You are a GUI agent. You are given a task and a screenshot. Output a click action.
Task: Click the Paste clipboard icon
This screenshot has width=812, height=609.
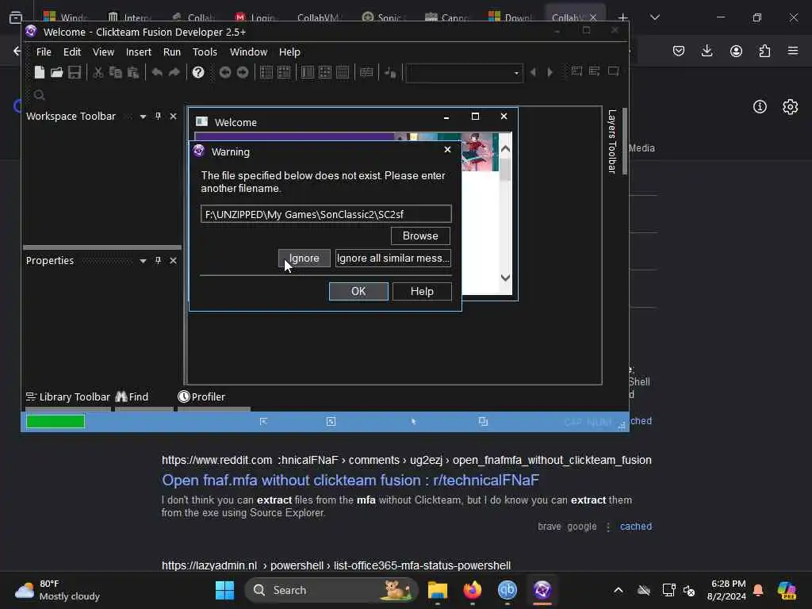tap(133, 72)
